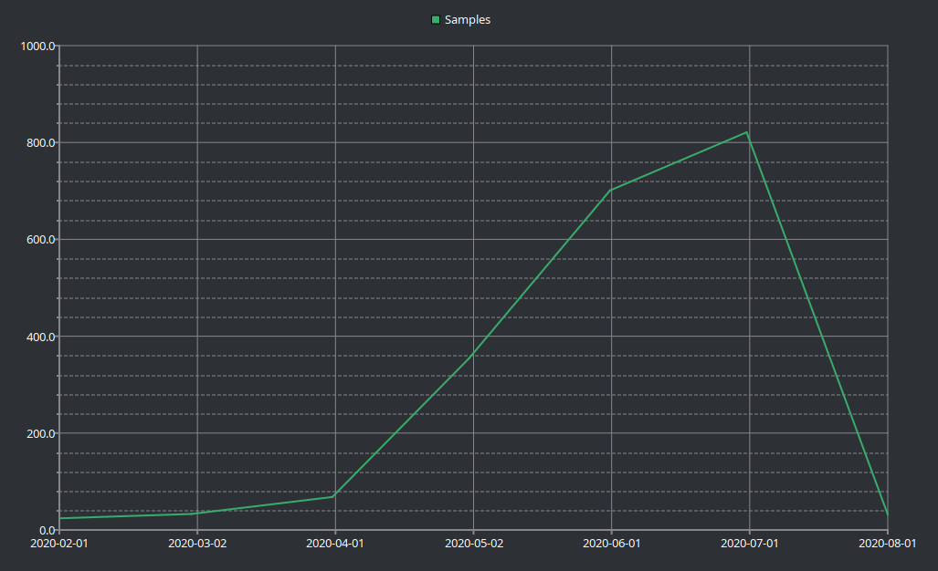The image size is (938, 571).
Task: Select the 2020-03-02 date label
Action: (x=197, y=544)
